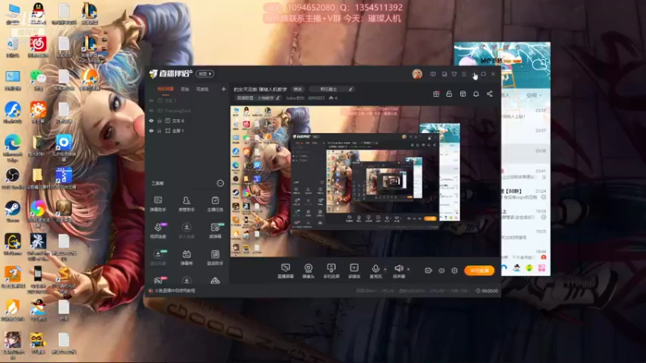Screen dimensions: 646x363
Task: Add a new scene with the plus button
Action: [224, 89]
